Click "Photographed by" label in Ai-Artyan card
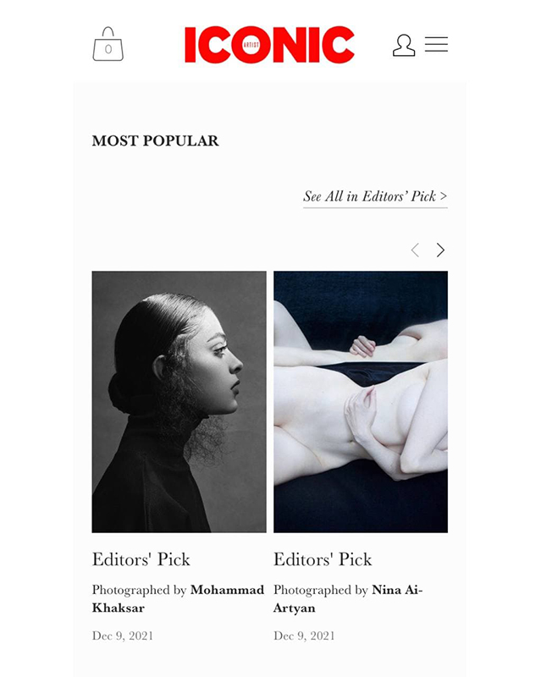Viewport: 541px width, 677px height. tap(321, 590)
